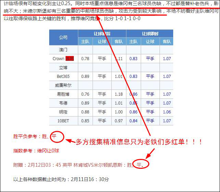Click Crown's initial 平手 handicap cell
Screen dimensions: 220x192
102,58
